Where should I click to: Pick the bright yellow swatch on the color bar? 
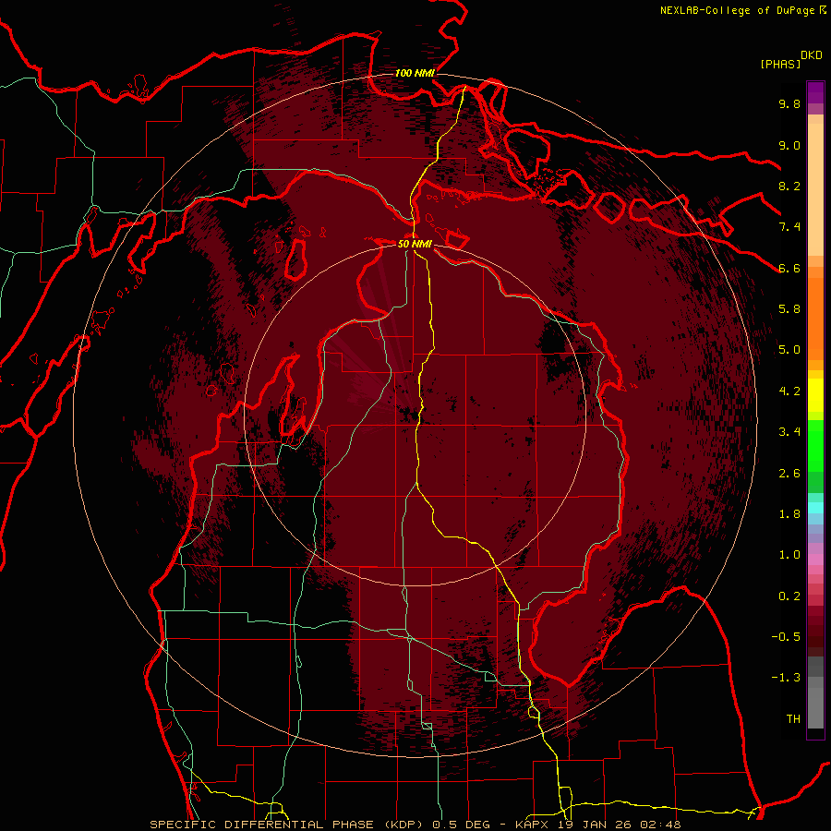[815, 395]
